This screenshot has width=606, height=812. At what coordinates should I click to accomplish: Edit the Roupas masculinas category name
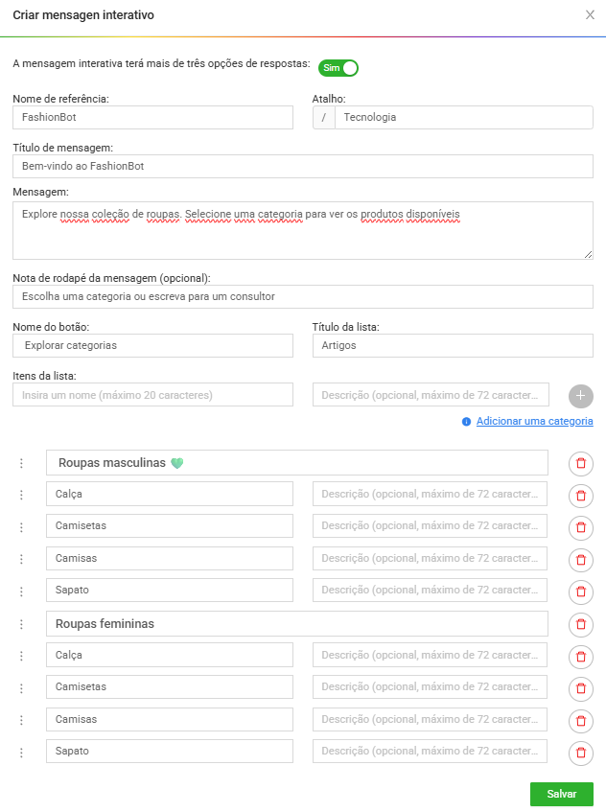(297, 462)
